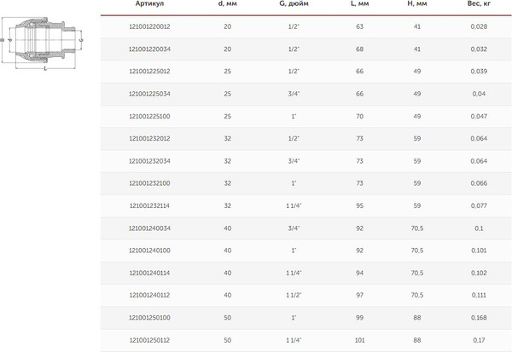Click the L, мм column header
This screenshot has width=512, height=352.
pos(360,4)
